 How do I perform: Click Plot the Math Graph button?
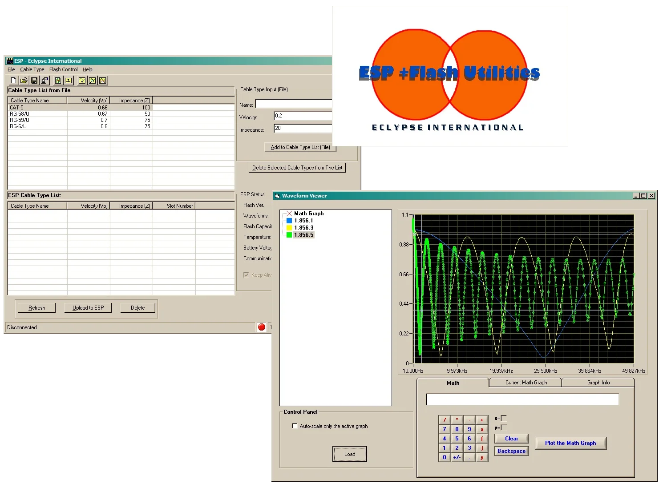pos(570,443)
